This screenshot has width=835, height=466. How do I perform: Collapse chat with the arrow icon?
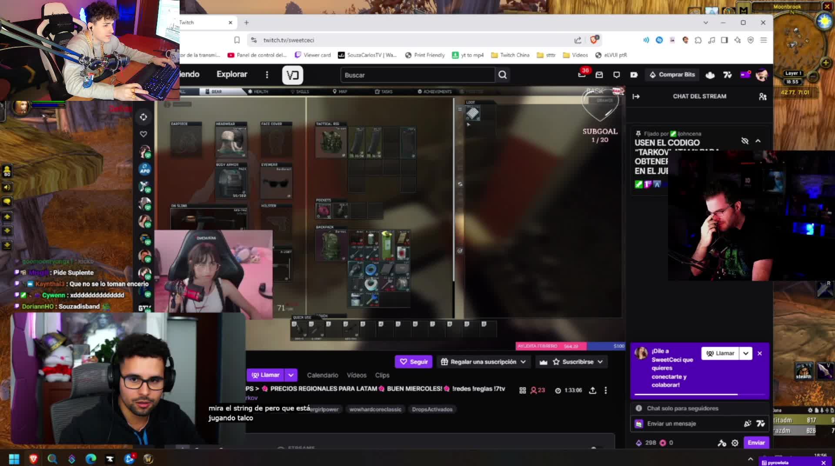(x=636, y=97)
